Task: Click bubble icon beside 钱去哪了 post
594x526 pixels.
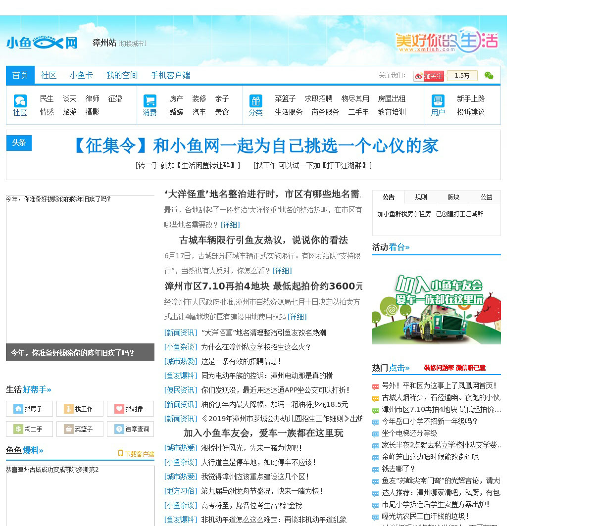Action: coord(376,470)
